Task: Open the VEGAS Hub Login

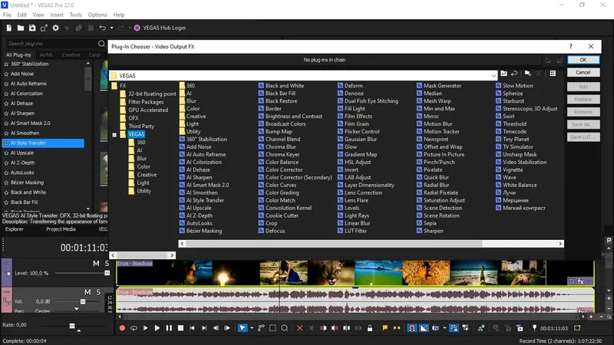Action: tap(160, 28)
